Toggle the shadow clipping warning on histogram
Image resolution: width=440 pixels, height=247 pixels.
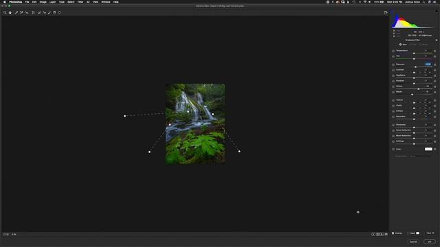[x=393, y=12]
